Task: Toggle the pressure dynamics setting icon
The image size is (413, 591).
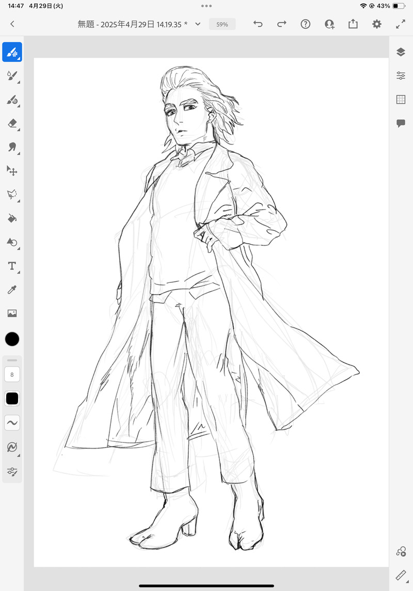Action: tap(12, 447)
